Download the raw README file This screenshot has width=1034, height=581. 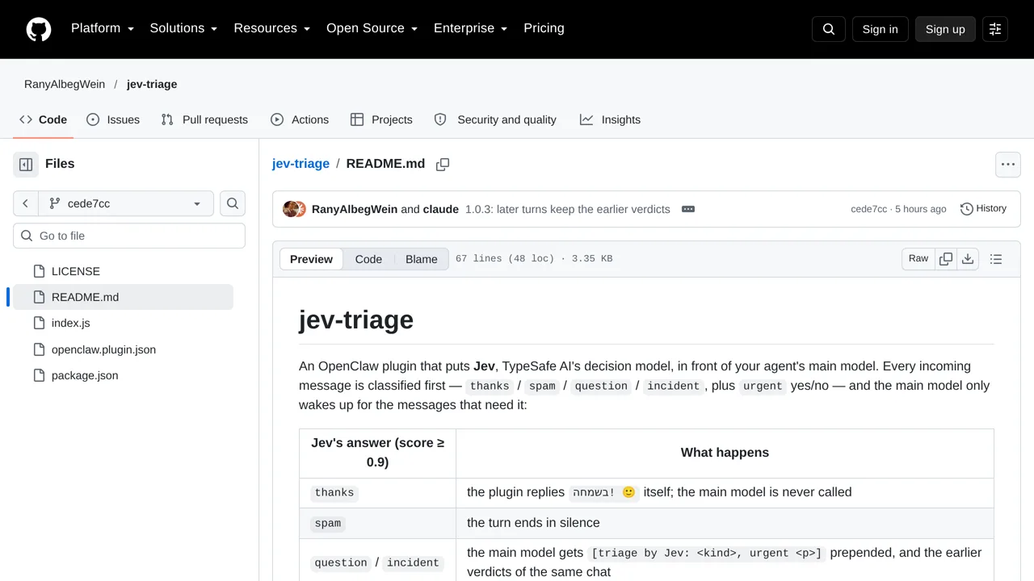point(968,259)
